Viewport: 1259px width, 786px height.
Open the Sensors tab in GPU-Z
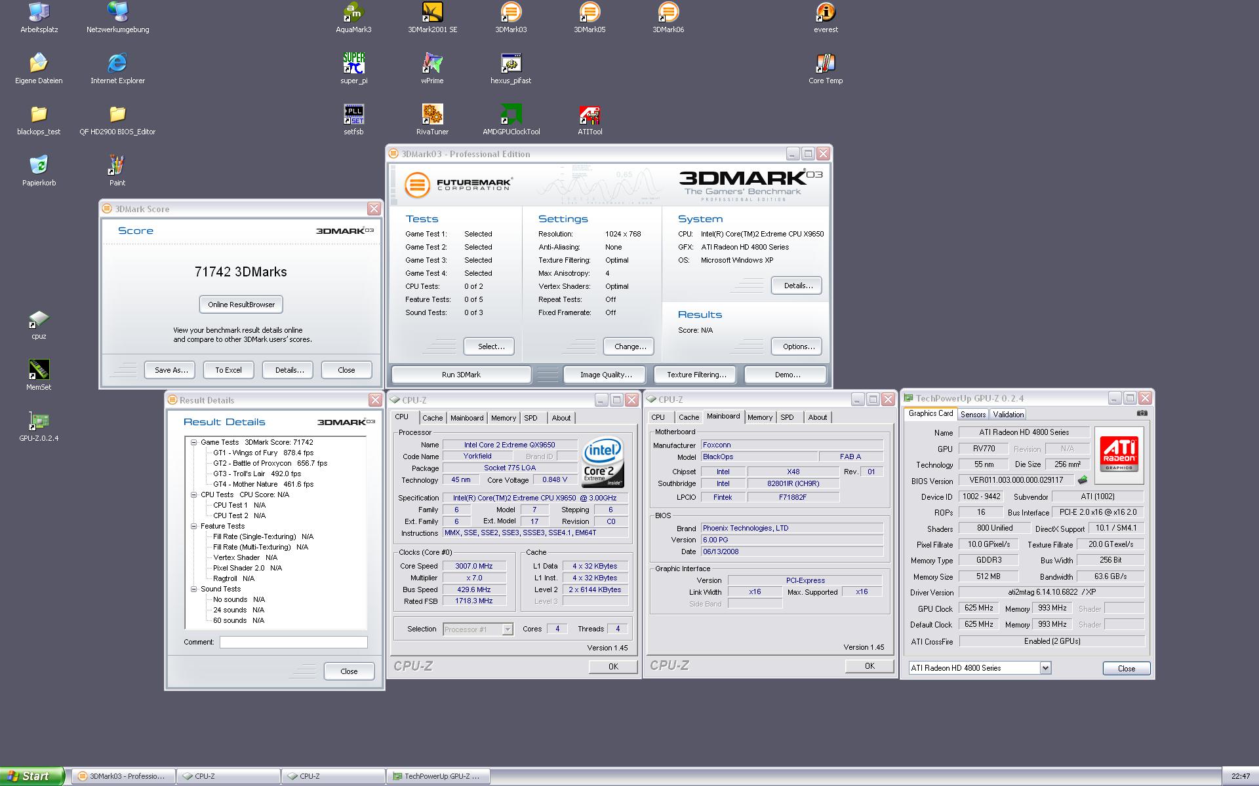[973, 415]
